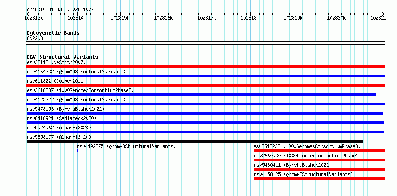Click the esv3618237 (1000GenomesConsortiumPhase3) label
The image size is (397, 196).
tap(80, 90)
